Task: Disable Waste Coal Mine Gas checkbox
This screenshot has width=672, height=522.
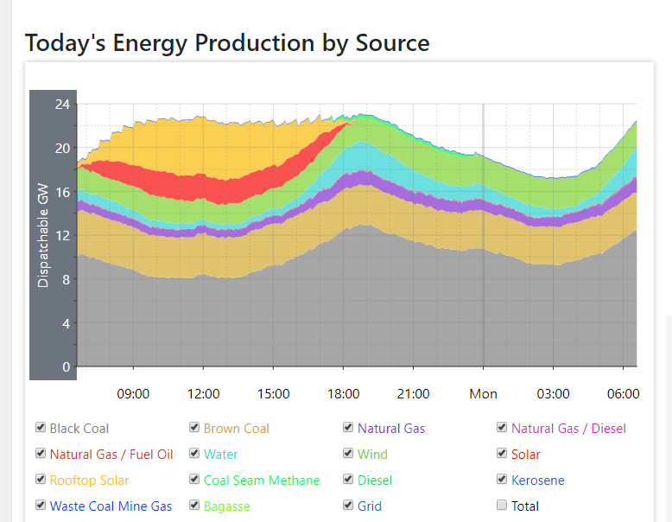Action: click(x=41, y=506)
